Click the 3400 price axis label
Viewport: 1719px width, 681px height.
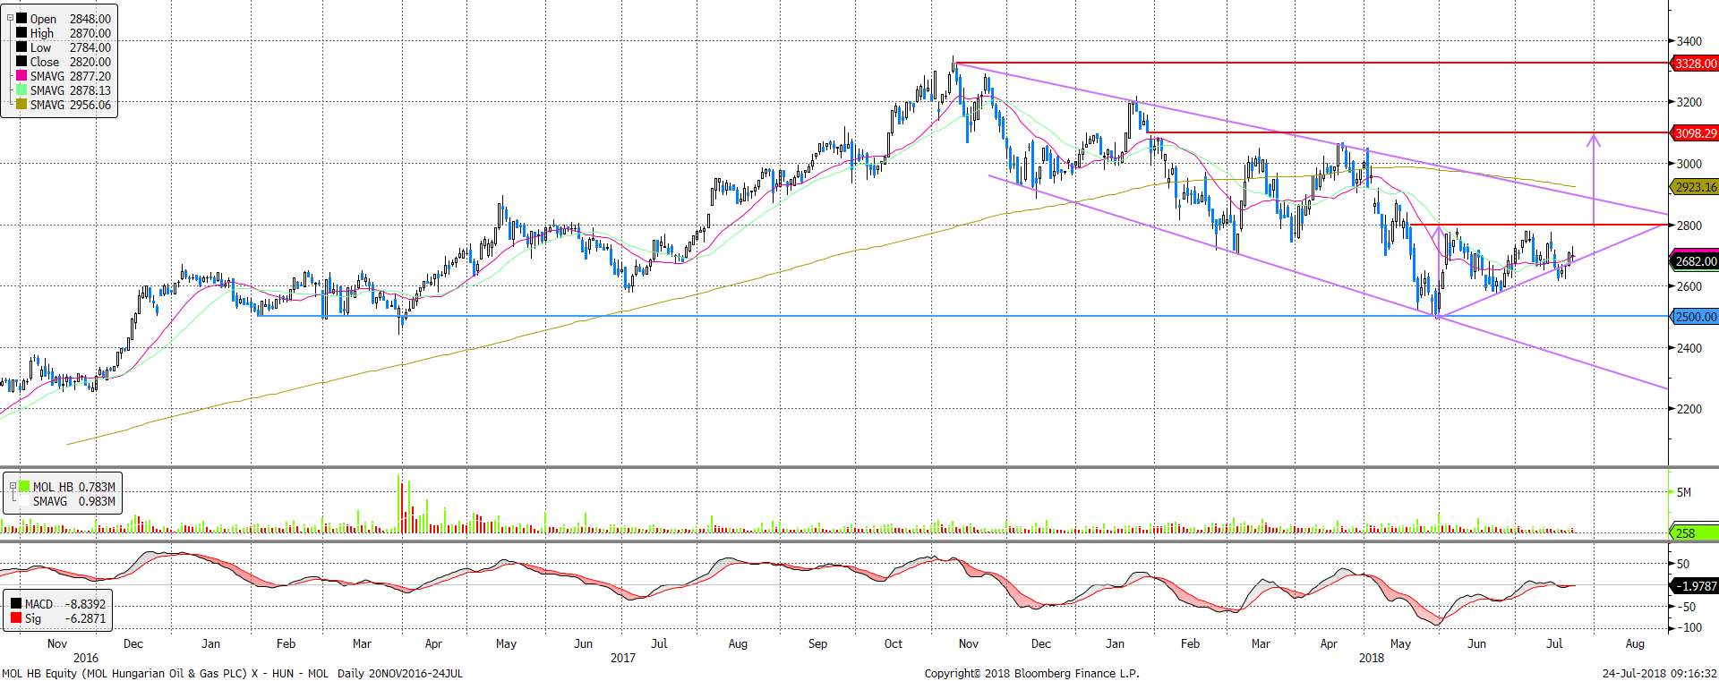[x=1689, y=41]
